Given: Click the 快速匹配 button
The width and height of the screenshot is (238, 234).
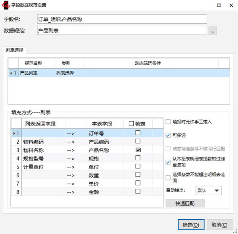Looking at the screenshot, I should click(x=185, y=203).
